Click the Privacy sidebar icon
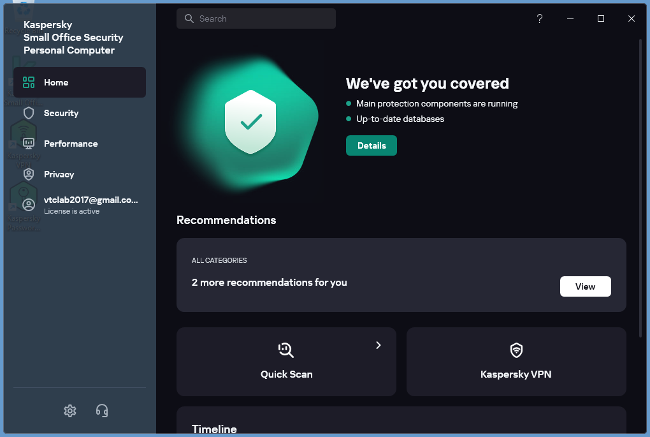Viewport: 650px width, 437px height. 29,174
